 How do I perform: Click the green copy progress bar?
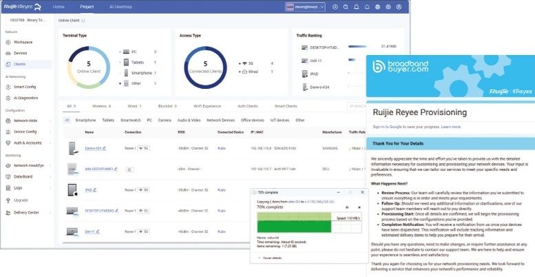coord(294,223)
